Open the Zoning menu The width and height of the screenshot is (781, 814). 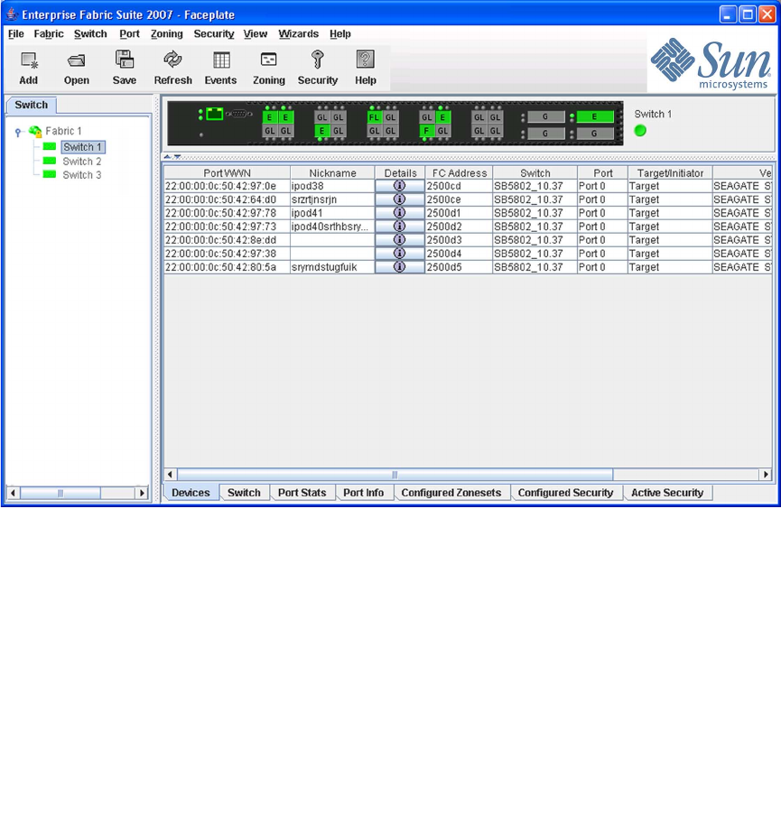167,33
